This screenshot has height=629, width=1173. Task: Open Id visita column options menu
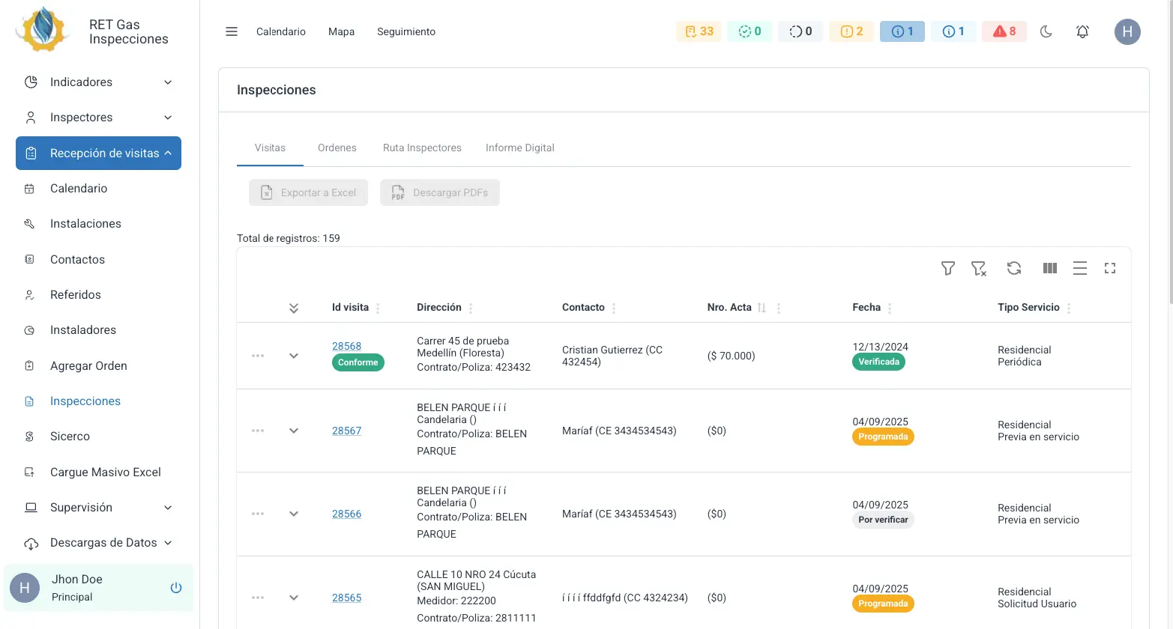coord(378,308)
